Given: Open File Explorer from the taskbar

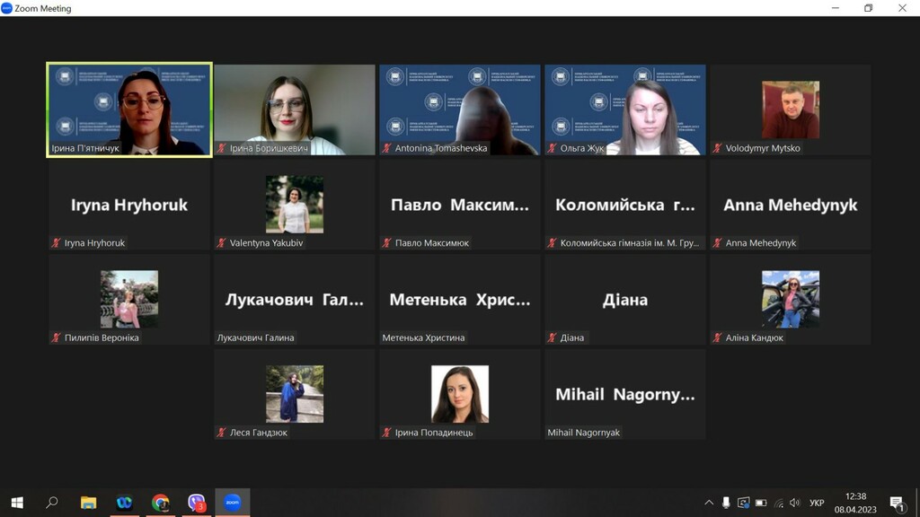Looking at the screenshot, I should 89,503.
